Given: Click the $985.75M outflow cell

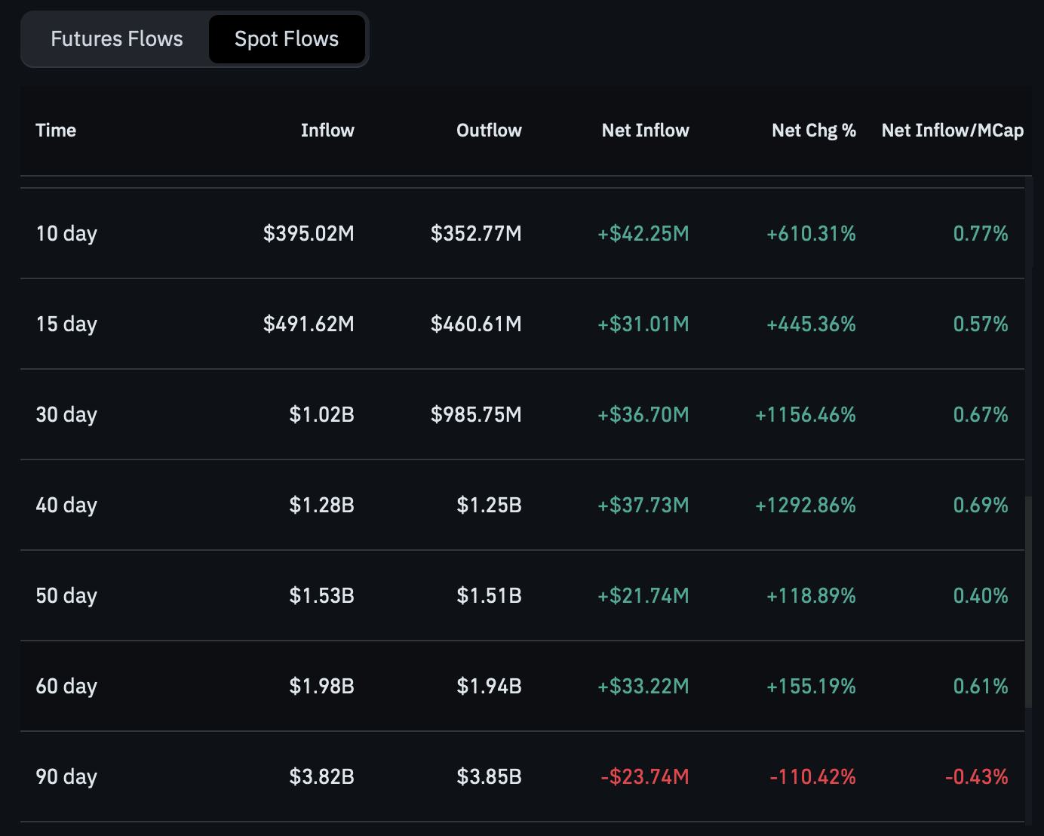Looking at the screenshot, I should tap(476, 415).
